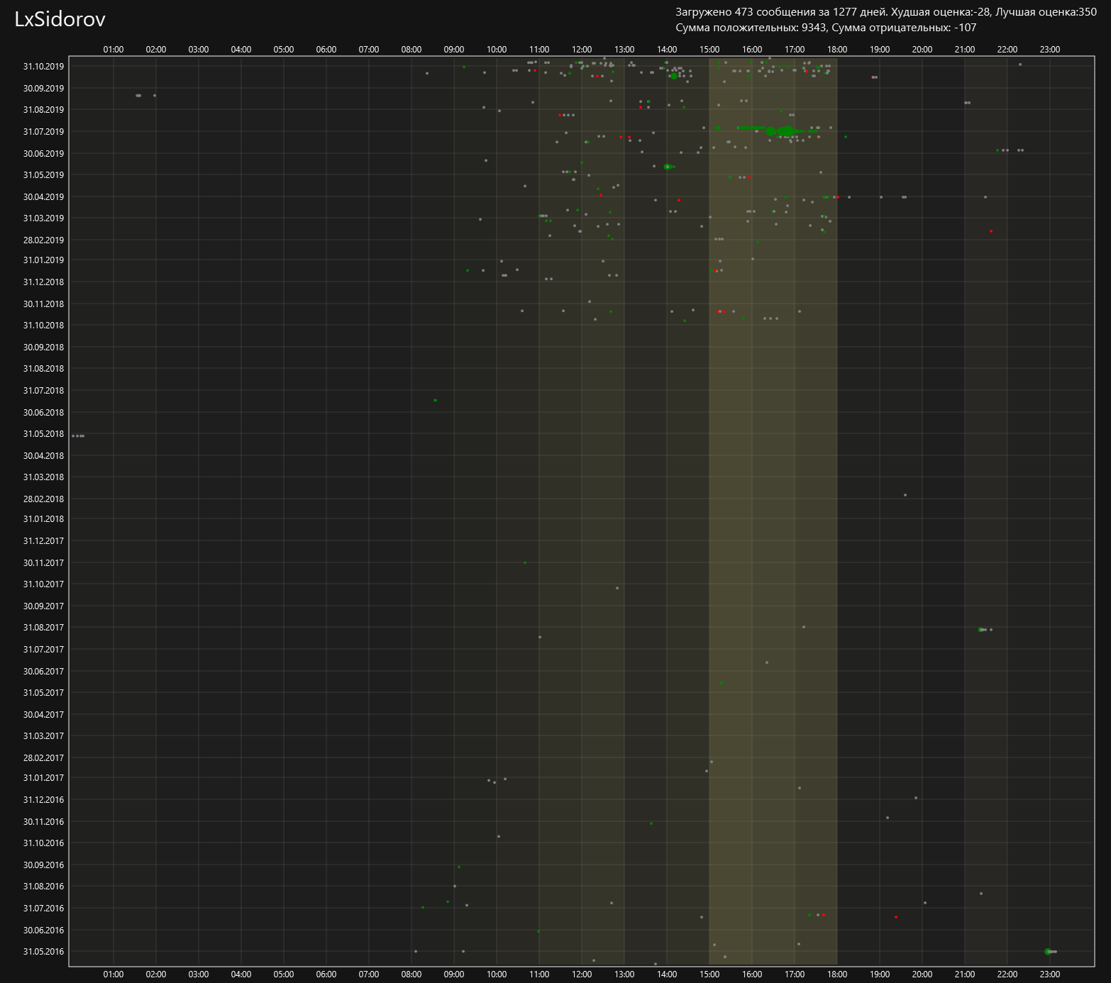Click the 06:00 label on the bottom time axis
The width and height of the screenshot is (1111, 983).
coord(326,974)
